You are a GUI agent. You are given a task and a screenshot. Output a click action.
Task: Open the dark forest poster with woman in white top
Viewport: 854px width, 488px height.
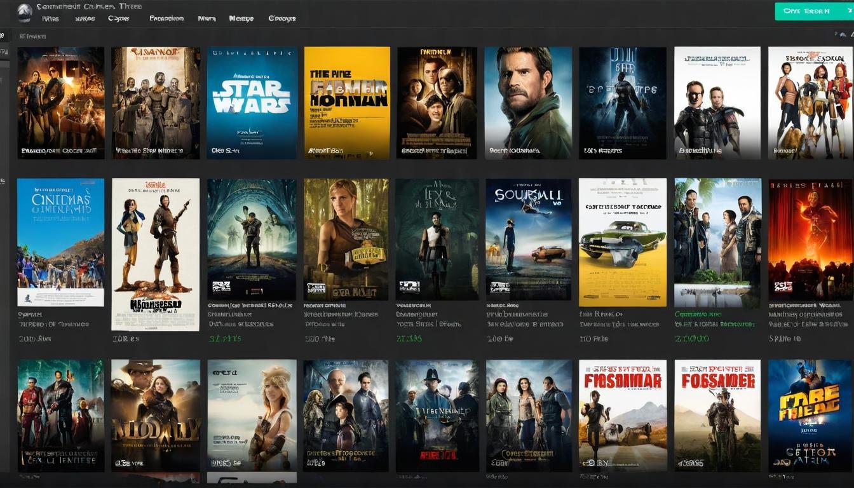[x=437, y=239]
